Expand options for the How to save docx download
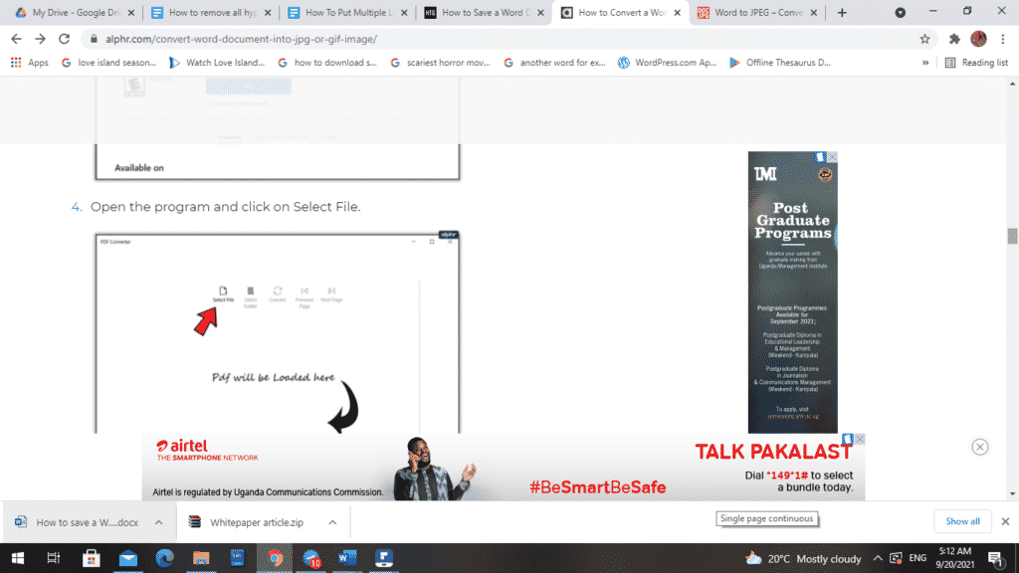 (157, 521)
